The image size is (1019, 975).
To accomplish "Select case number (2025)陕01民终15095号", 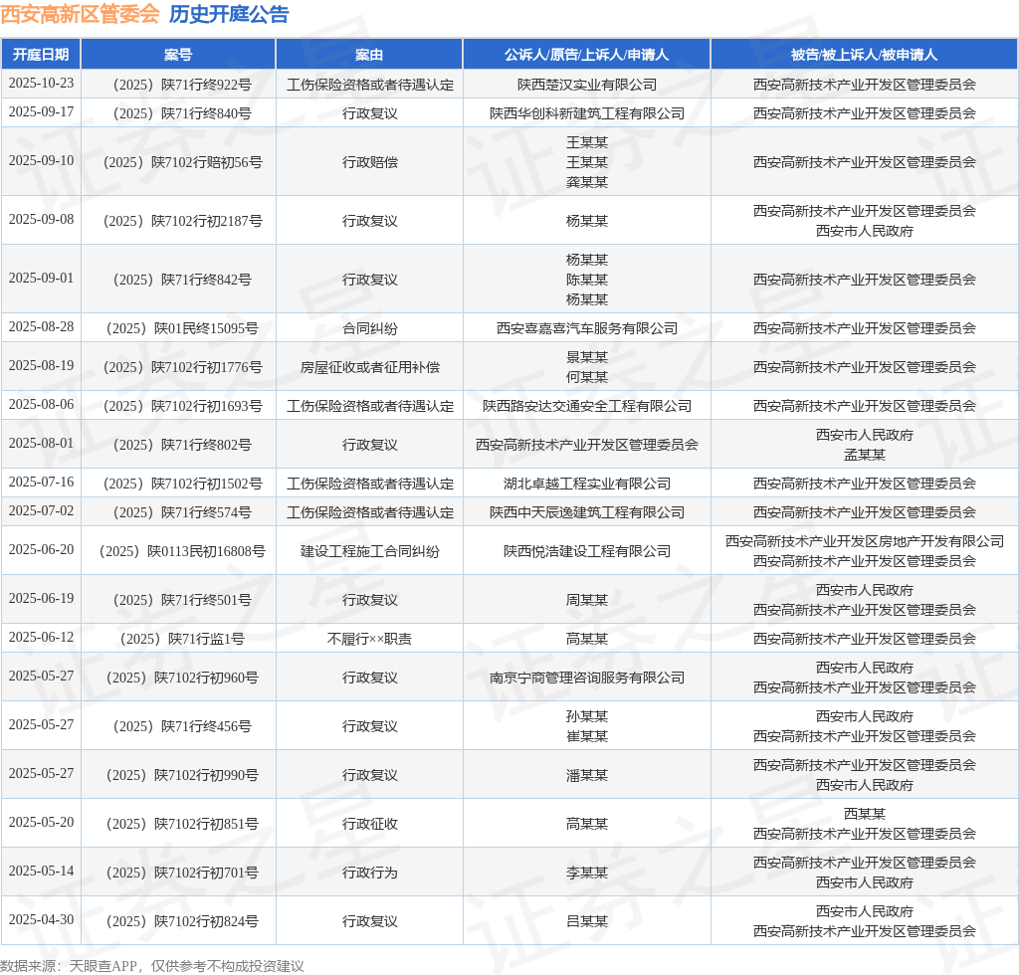I will [179, 328].
